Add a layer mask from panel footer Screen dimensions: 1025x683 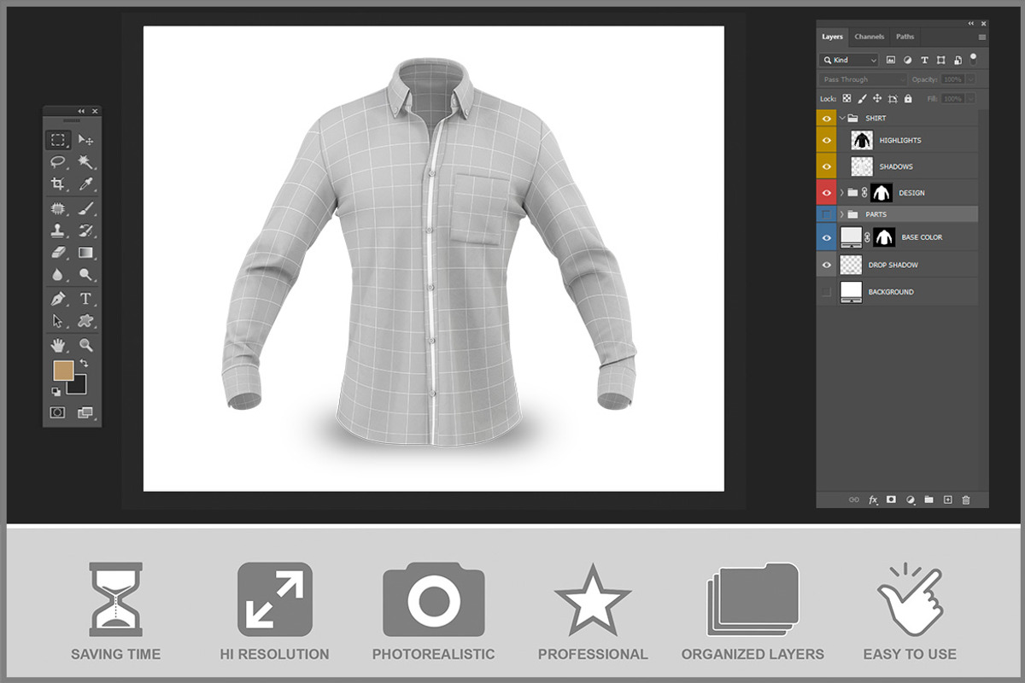pos(891,499)
